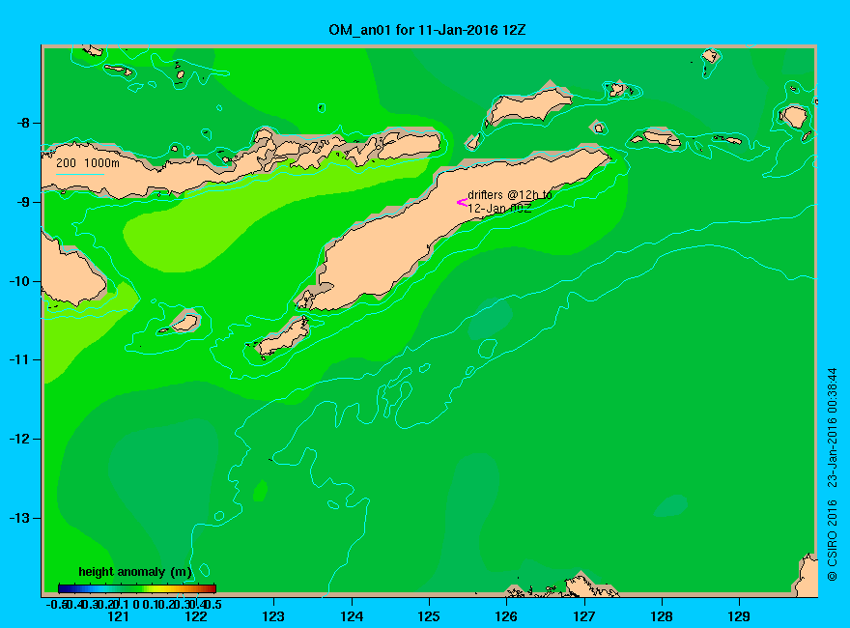Viewport: 850px width, 628px height.
Task: Click the 'height anomaly (m)' label
Action: (135, 572)
